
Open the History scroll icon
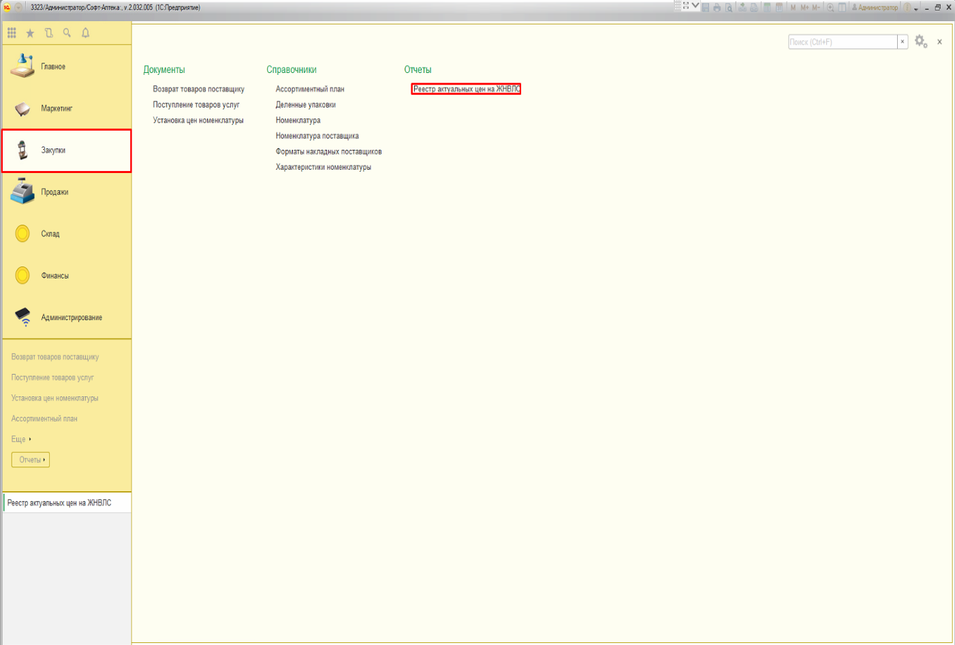(48, 33)
